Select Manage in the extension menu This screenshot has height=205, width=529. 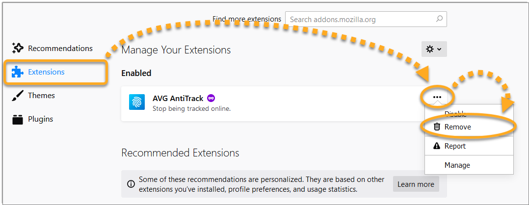469,165
